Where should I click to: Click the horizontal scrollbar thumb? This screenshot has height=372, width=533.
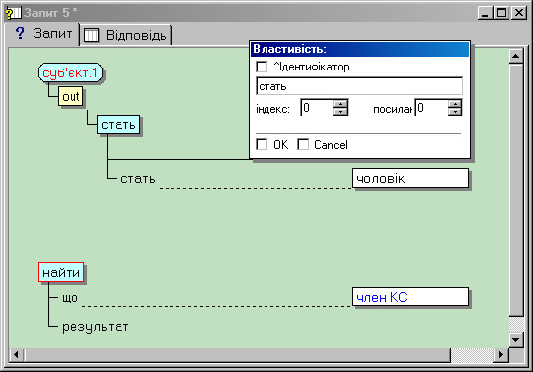[x=237, y=355]
